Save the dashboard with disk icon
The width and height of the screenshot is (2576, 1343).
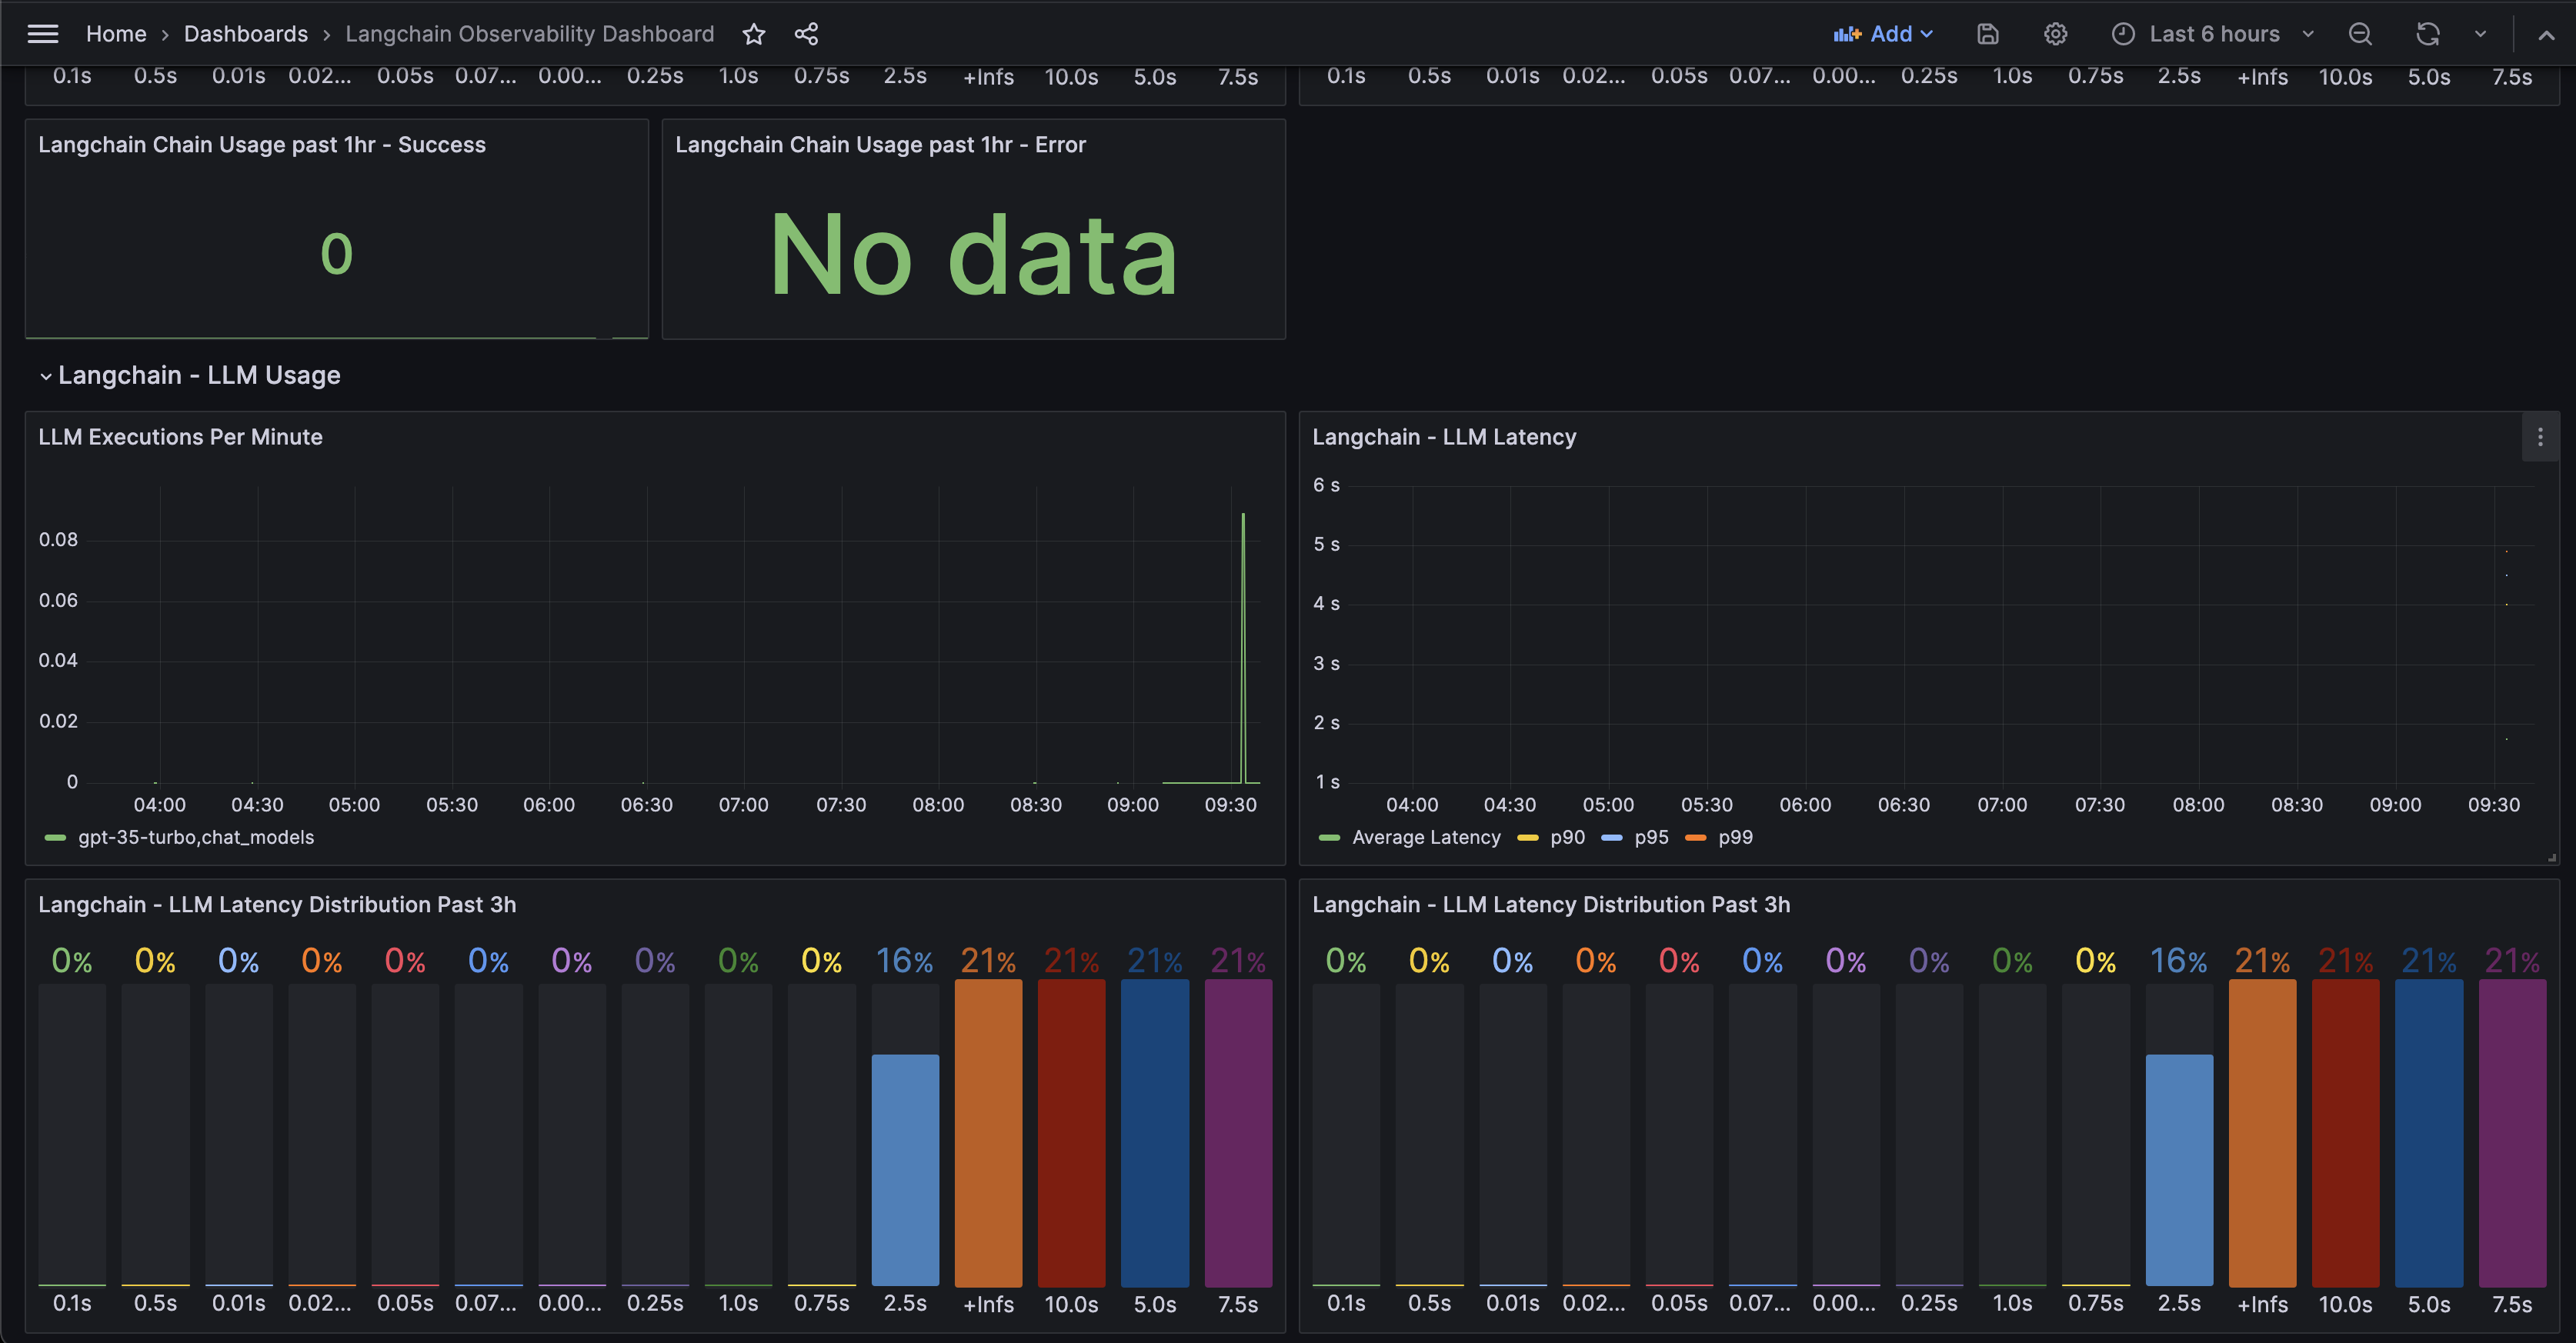coord(1987,34)
